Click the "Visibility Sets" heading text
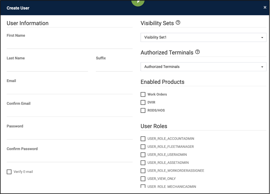Image resolution: width=270 pixels, height=194 pixels. coord(157,23)
